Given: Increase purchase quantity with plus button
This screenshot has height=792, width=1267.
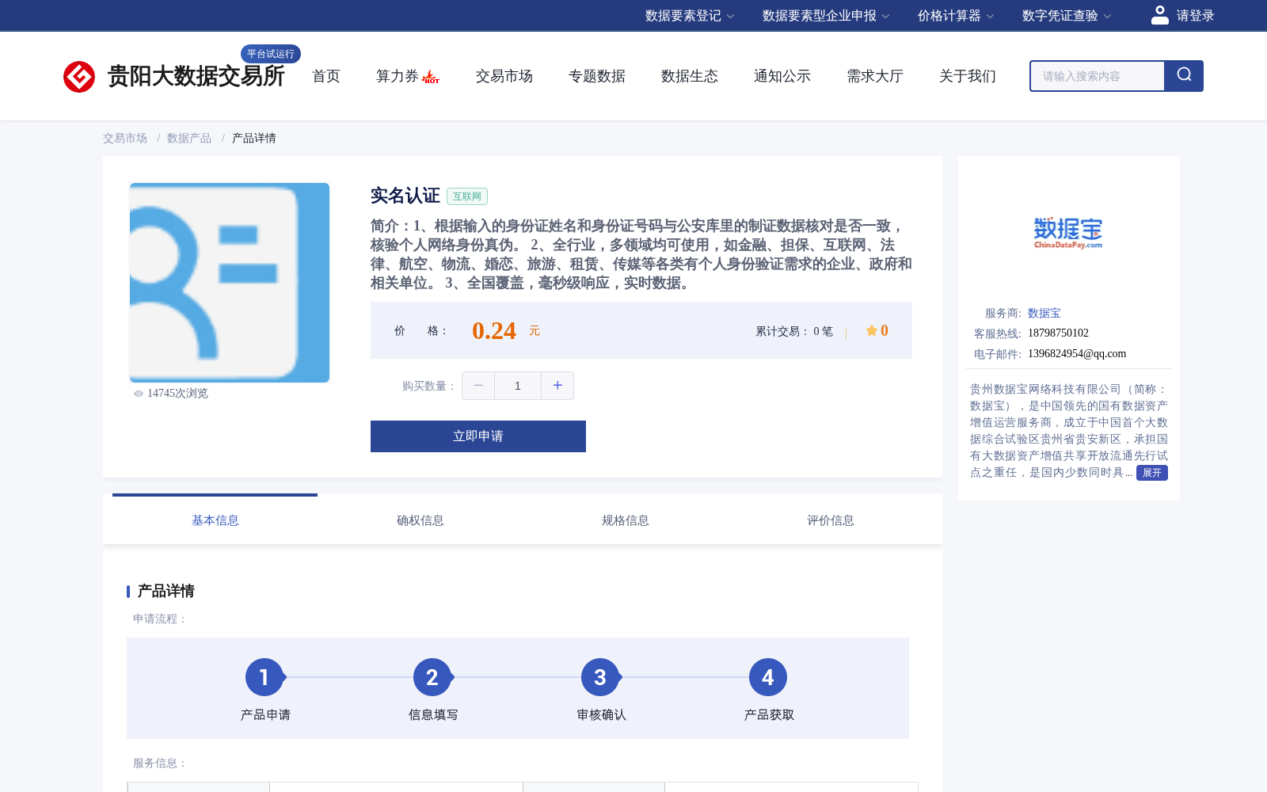Looking at the screenshot, I should (557, 386).
